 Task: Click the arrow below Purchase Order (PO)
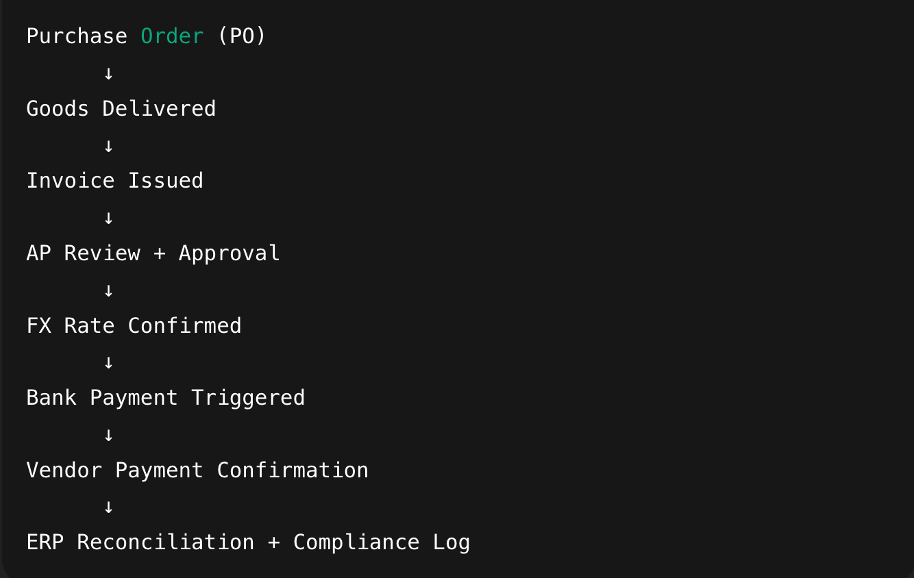click(108, 73)
